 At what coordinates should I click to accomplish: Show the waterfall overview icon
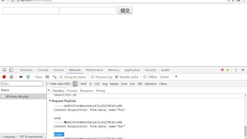pyautogui.click(x=54, y=77)
